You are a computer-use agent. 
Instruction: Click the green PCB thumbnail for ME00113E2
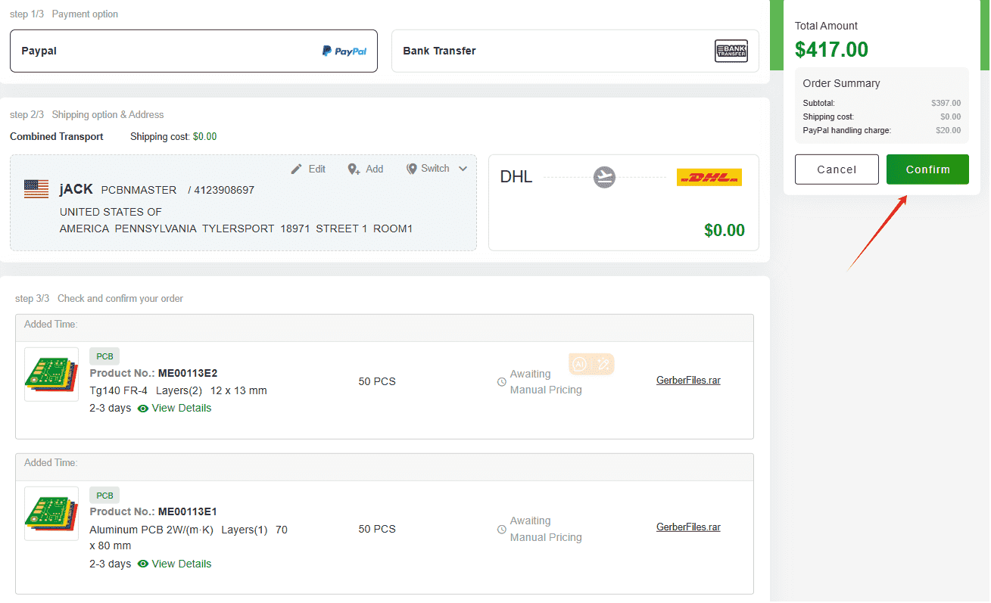click(51, 374)
